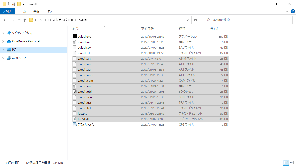This screenshot has width=296, height=166.
Task: Expand ネットワーク tree node
Action: (3, 58)
